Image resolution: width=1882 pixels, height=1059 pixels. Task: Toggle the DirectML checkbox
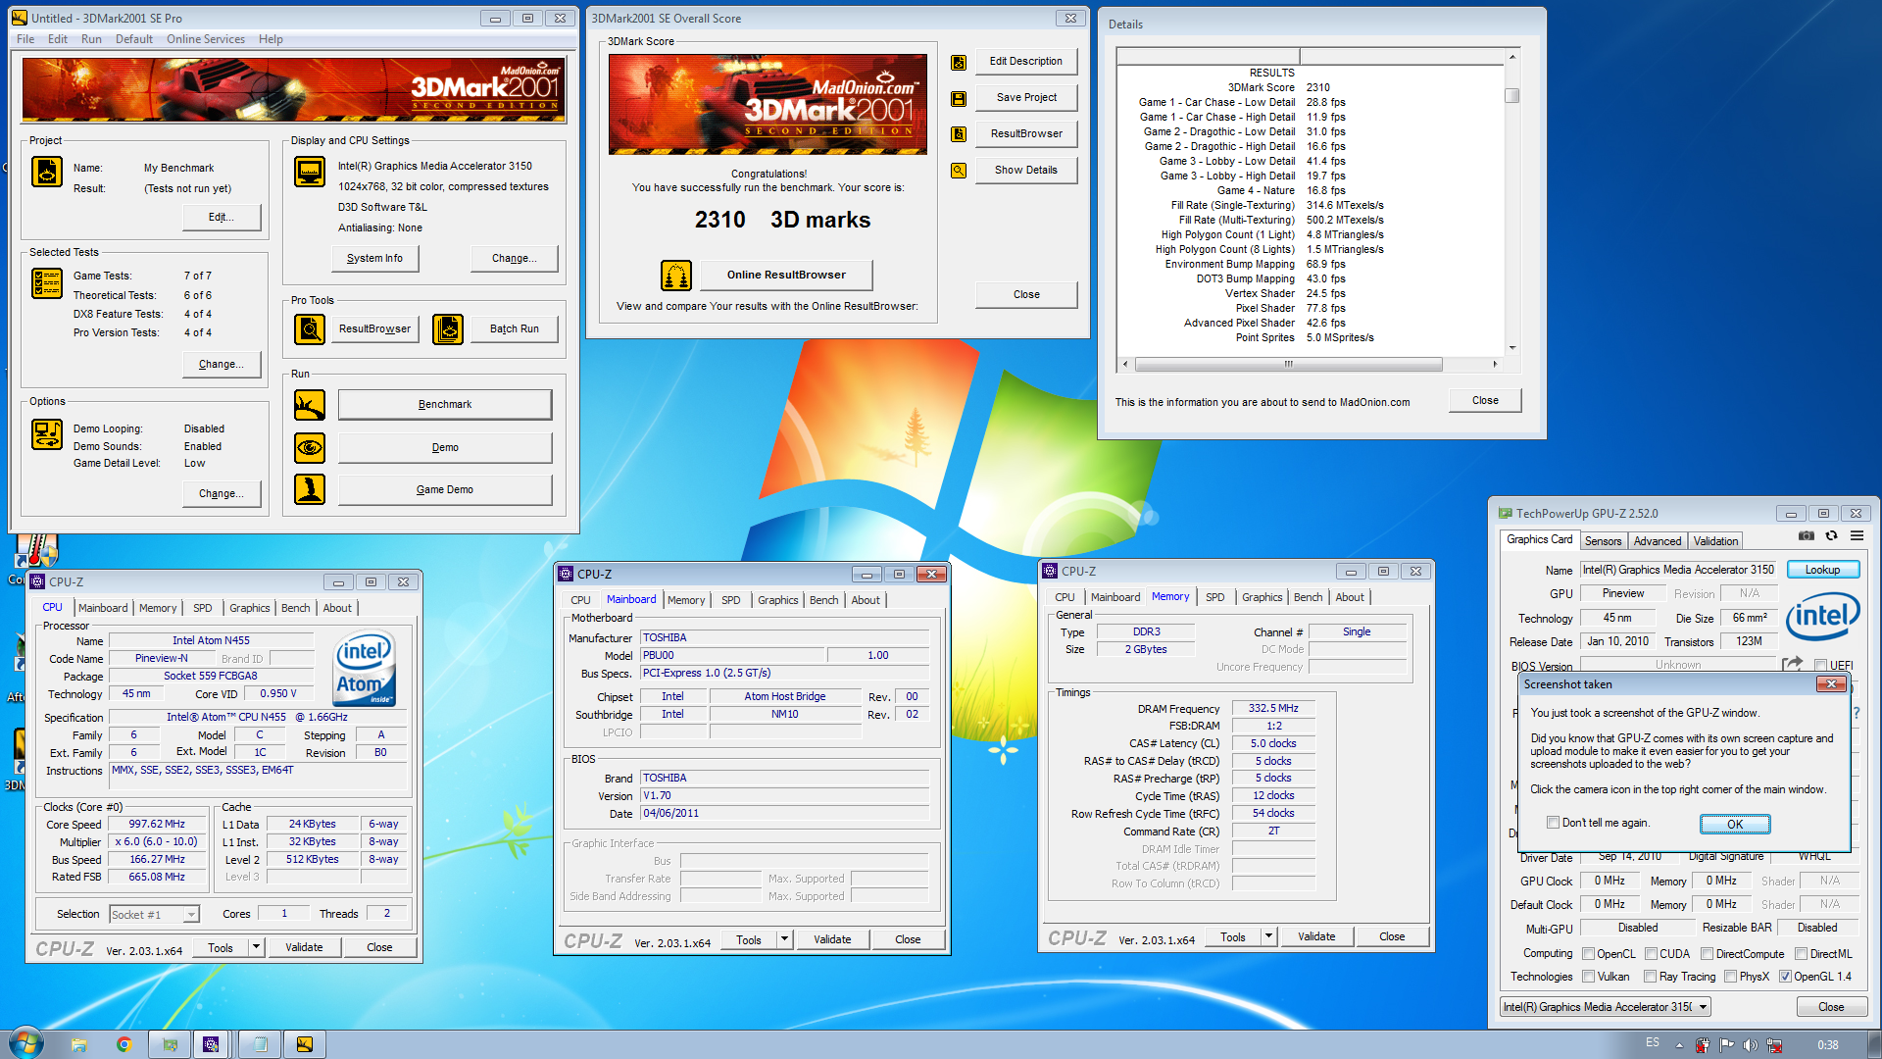[x=1802, y=953]
